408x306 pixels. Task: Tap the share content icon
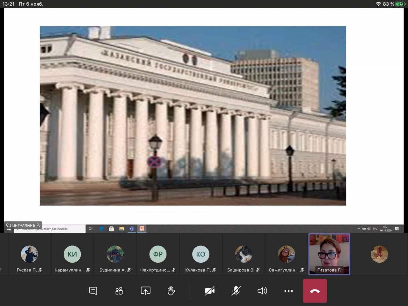145,291
